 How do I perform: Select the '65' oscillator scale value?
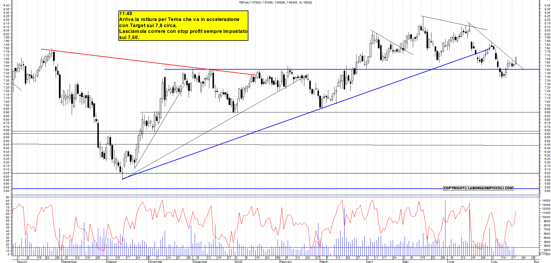pos(7,214)
